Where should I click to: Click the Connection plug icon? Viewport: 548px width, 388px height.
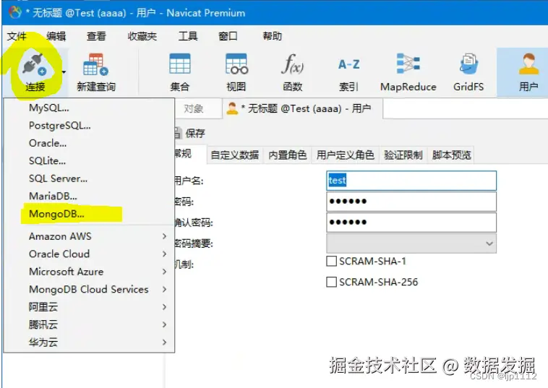pos(34,64)
